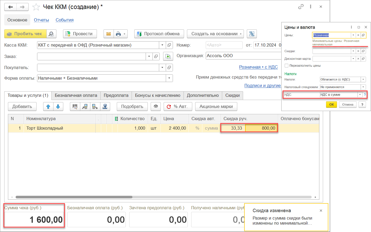Screen dimensions: 371x232
Task: Switch to the Безналичная оплата tab
Action: click(76, 95)
